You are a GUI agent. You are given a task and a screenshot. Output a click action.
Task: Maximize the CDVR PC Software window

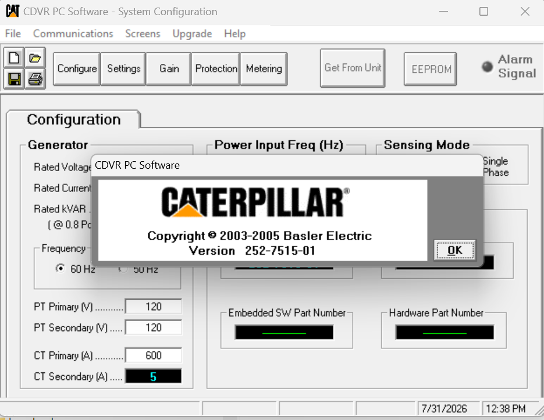click(483, 12)
